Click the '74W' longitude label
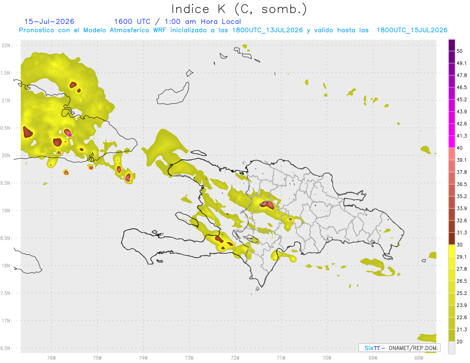470x363 pixels. point(143,358)
